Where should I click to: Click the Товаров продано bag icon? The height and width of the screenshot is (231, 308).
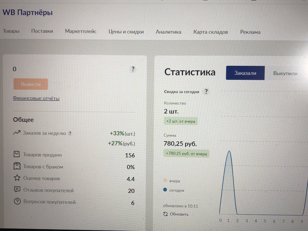[x=17, y=154]
